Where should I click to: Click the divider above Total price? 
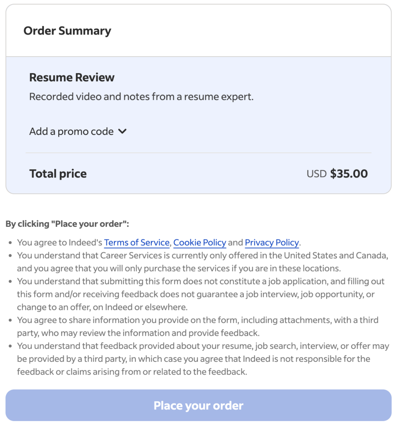pos(198,152)
